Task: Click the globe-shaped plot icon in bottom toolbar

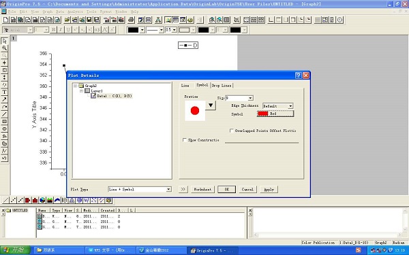Action: coord(42,200)
